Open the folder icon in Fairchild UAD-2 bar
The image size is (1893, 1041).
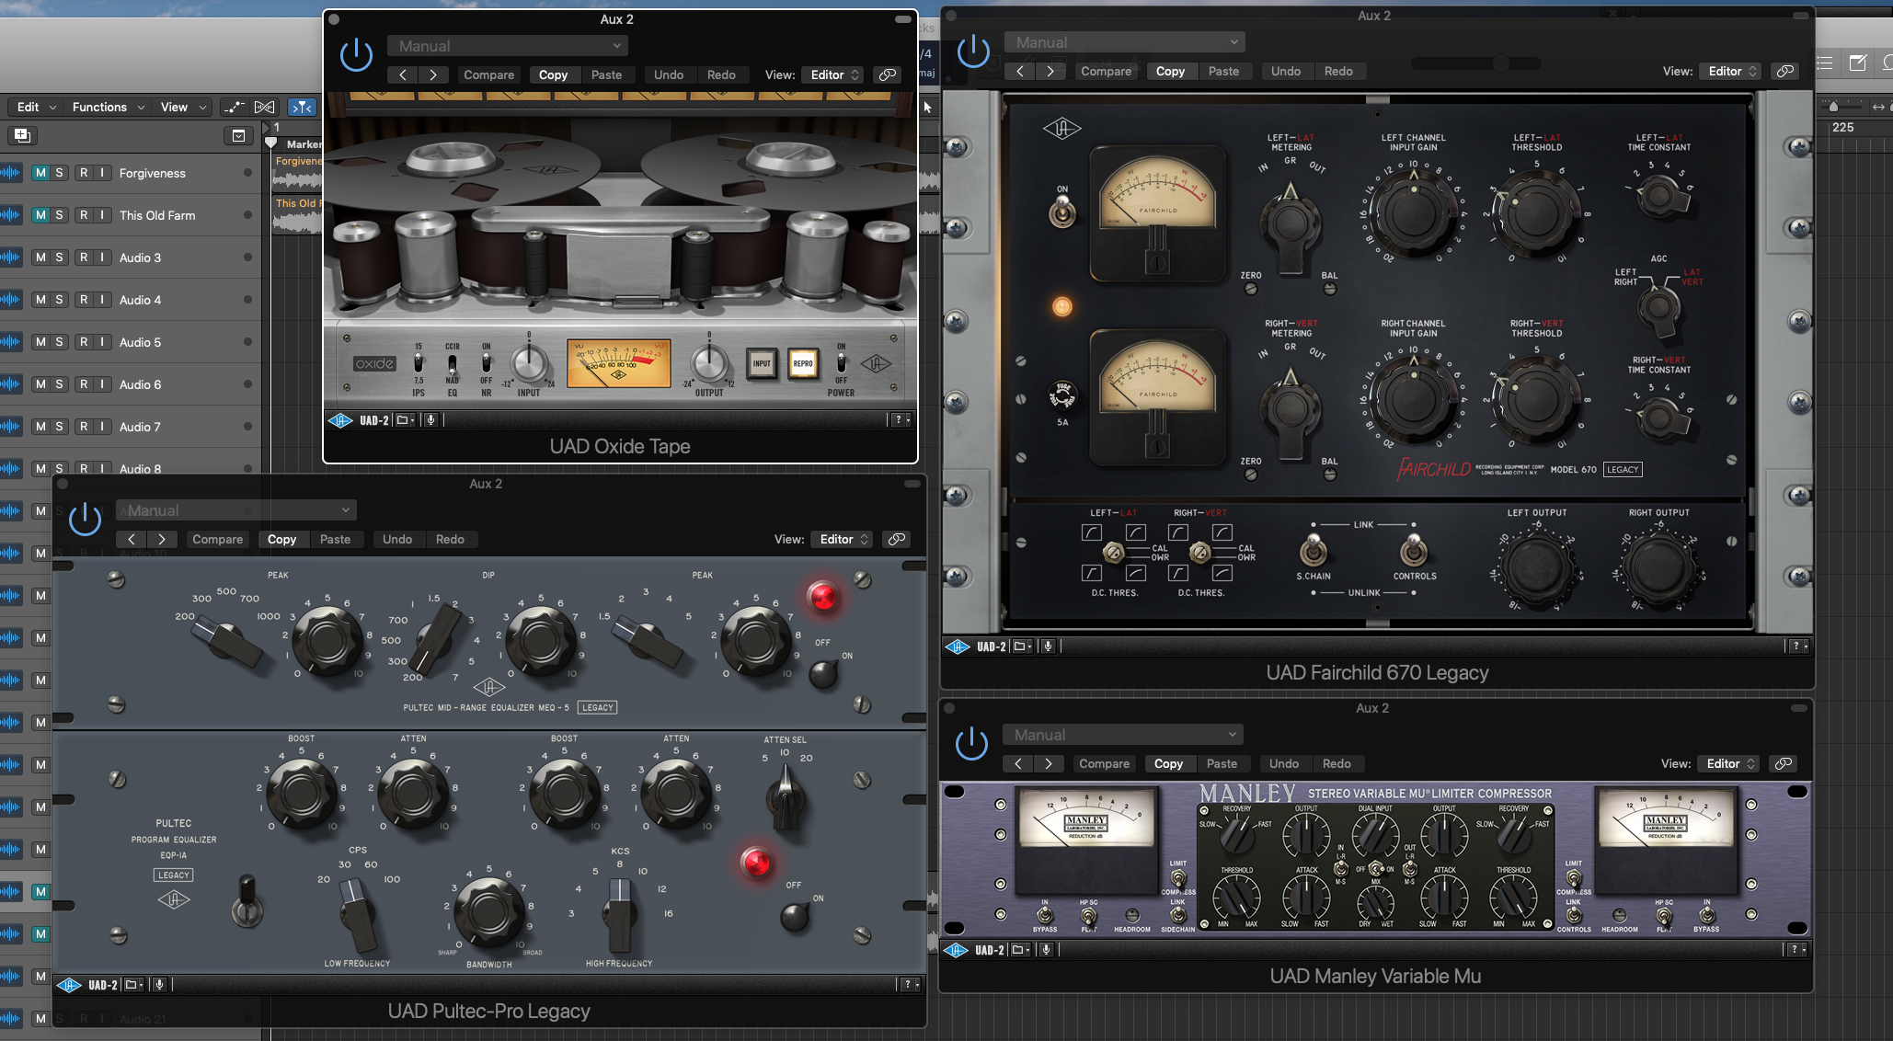point(1022,646)
